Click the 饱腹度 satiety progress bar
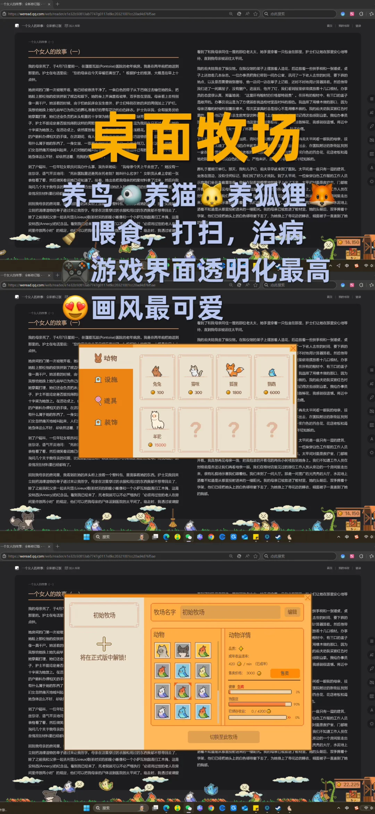 (260, 704)
